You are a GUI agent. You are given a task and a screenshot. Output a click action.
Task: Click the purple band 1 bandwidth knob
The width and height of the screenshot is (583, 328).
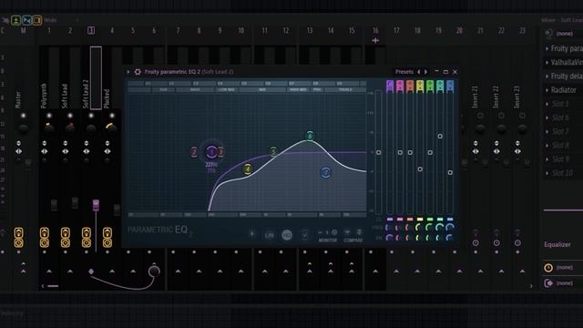[389, 237]
